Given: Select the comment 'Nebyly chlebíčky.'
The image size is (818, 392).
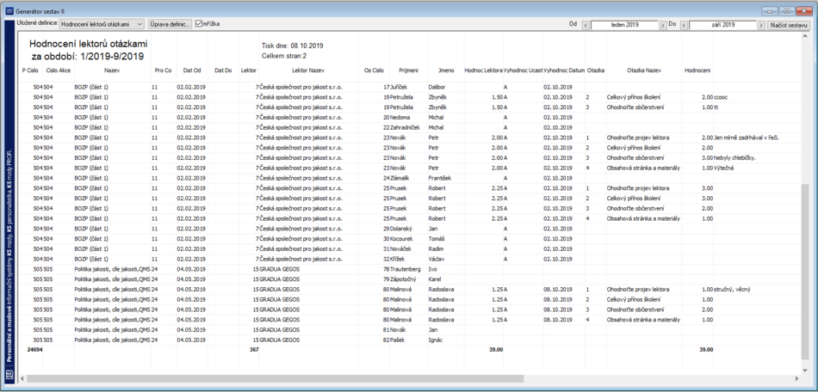Looking at the screenshot, I should tap(735, 157).
